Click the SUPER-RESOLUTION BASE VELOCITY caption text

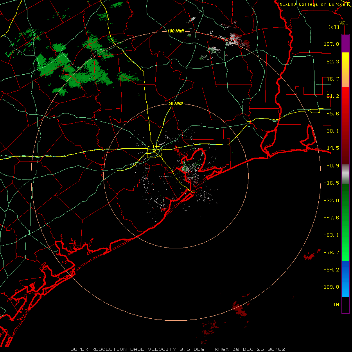pyautogui.click(x=123, y=349)
